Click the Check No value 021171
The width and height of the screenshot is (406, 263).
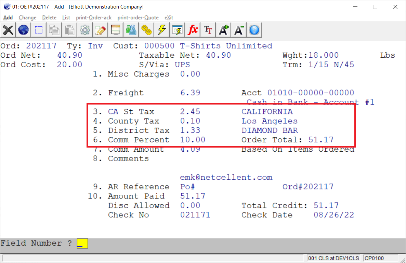pyautogui.click(x=195, y=215)
